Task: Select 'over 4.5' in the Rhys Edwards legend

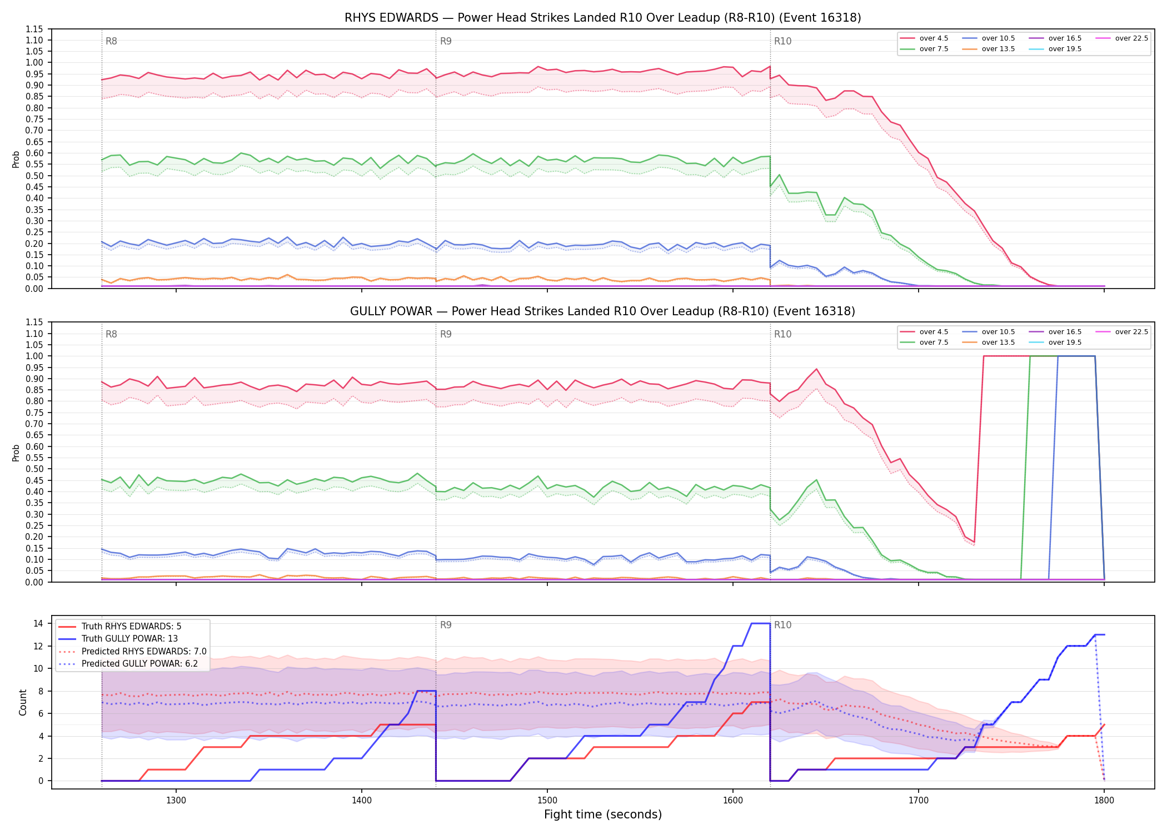Action: [x=924, y=38]
